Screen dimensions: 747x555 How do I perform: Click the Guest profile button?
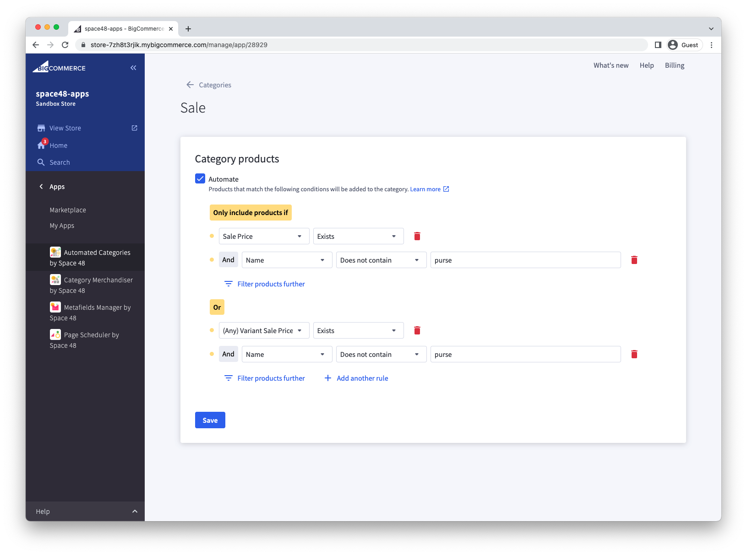684,45
